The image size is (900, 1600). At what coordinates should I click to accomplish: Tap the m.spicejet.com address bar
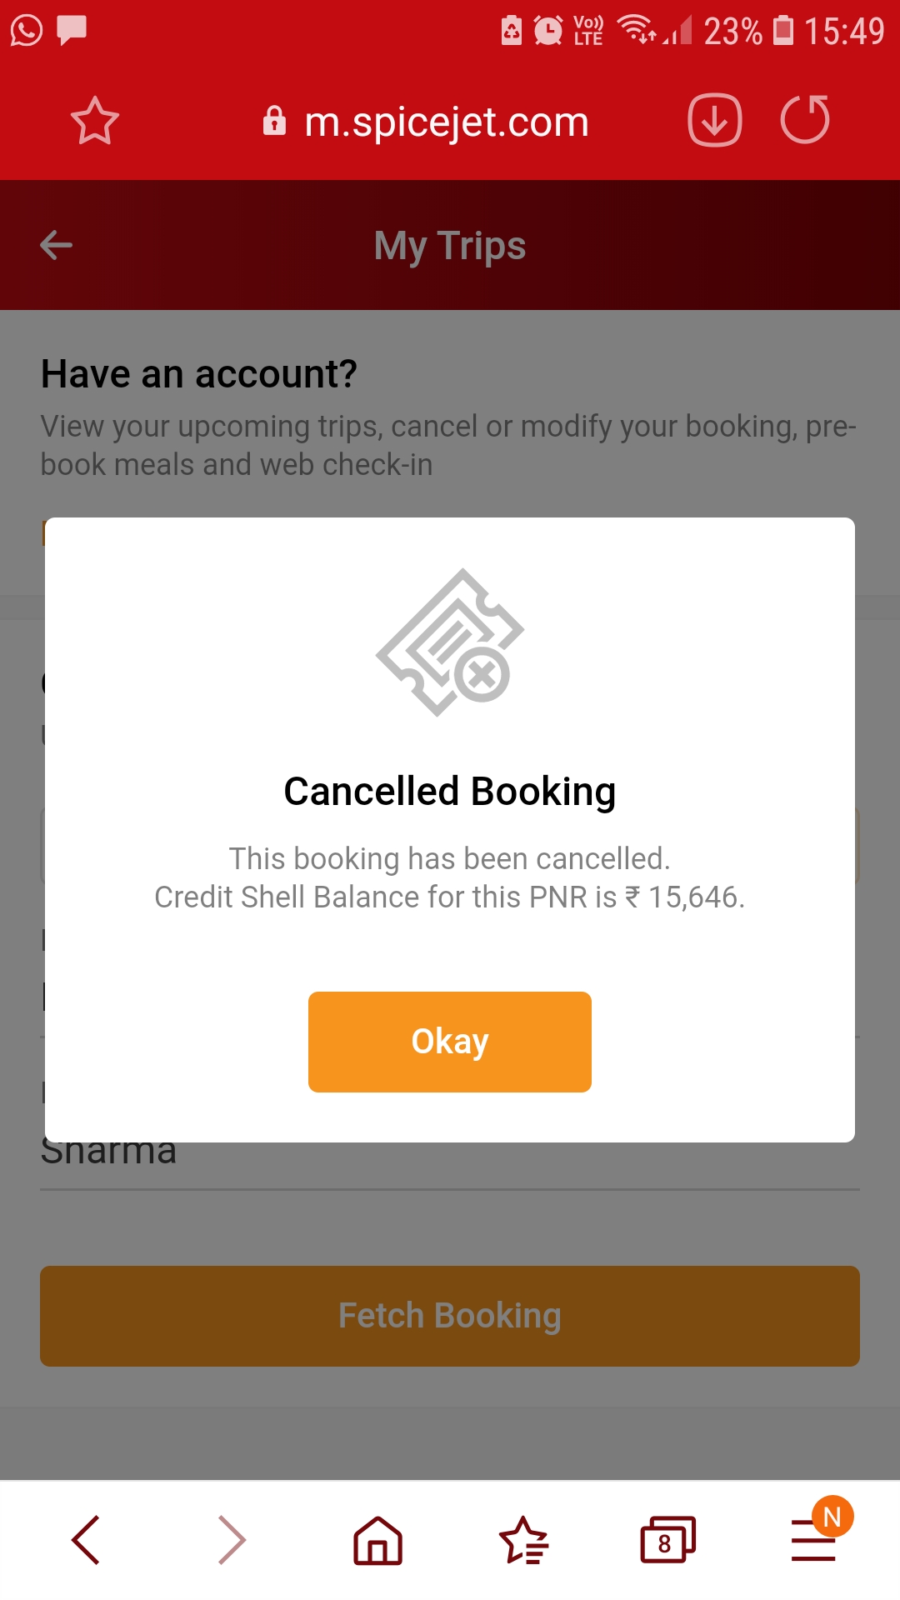tap(447, 122)
